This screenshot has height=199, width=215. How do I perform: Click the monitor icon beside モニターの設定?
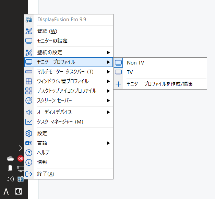(29, 41)
